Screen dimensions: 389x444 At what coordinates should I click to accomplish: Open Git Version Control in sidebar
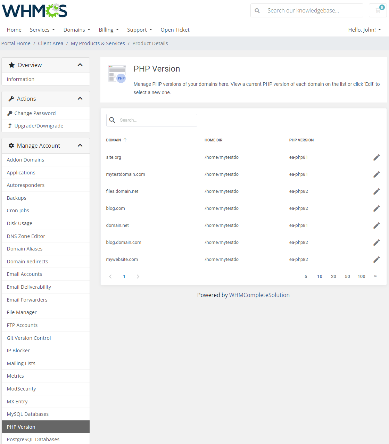(x=45, y=338)
